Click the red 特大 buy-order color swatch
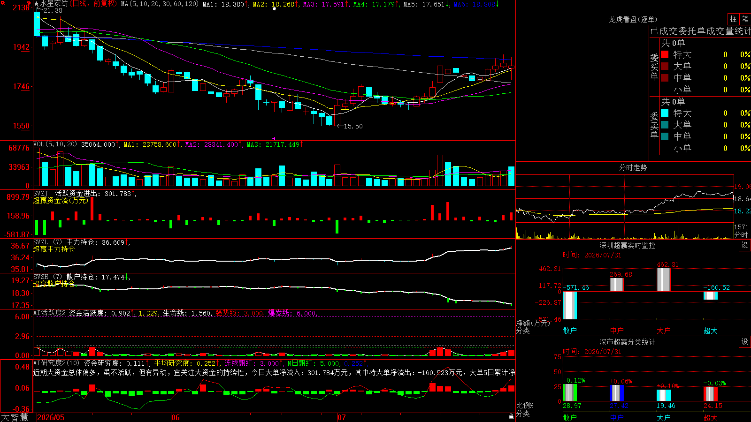This screenshot has height=422, width=751. coord(665,54)
